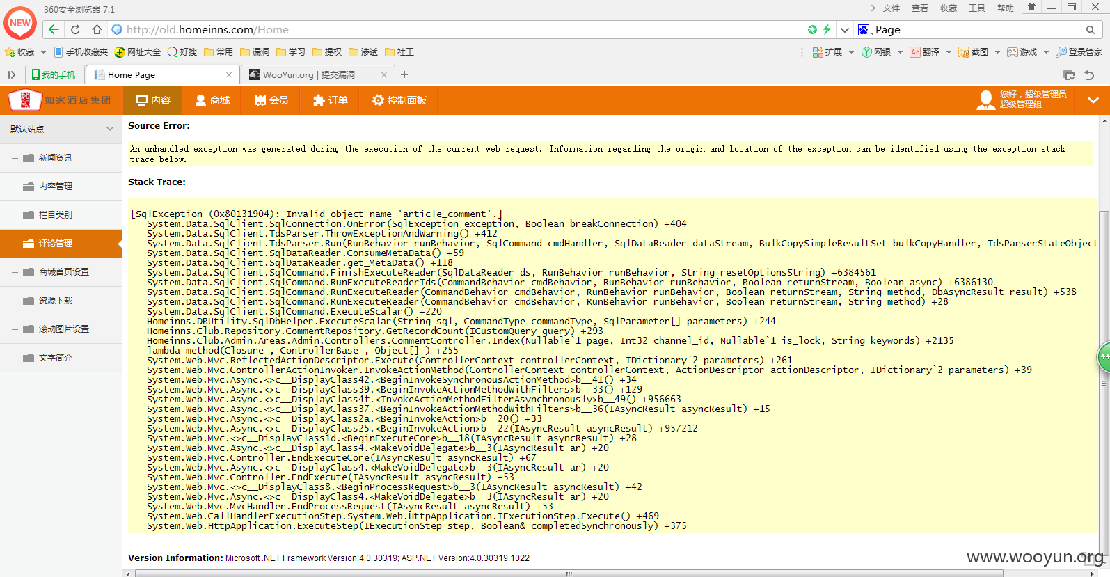Click the 360 NEW logo badge
Image resolution: width=1110 pixels, height=577 pixels.
(x=20, y=22)
